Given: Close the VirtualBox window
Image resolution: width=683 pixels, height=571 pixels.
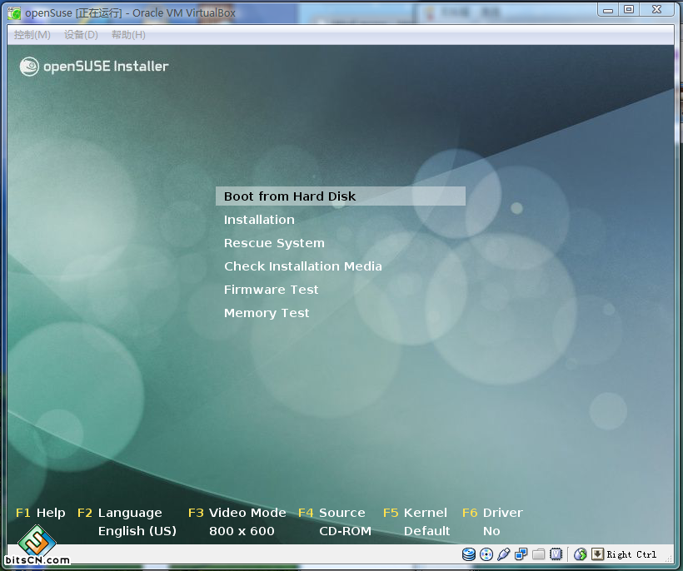Looking at the screenshot, I should [657, 10].
